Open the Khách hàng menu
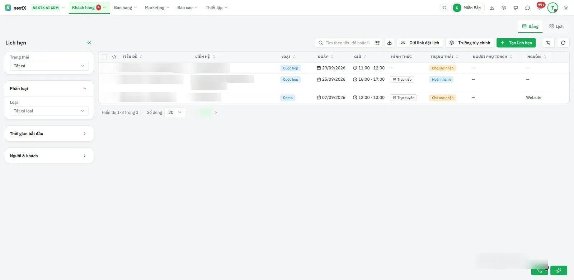The image size is (574, 280). pos(89,8)
